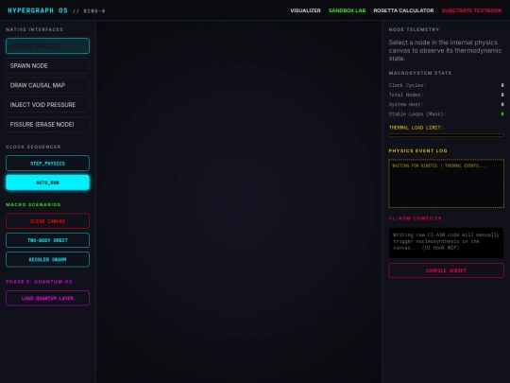
Task: Click the Thermal Load Limit progress bar
Action: tap(446, 135)
